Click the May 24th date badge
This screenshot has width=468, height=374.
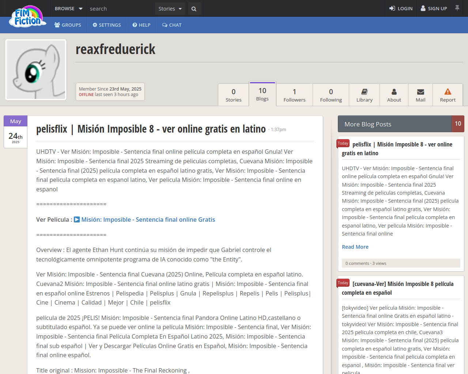tap(15, 132)
